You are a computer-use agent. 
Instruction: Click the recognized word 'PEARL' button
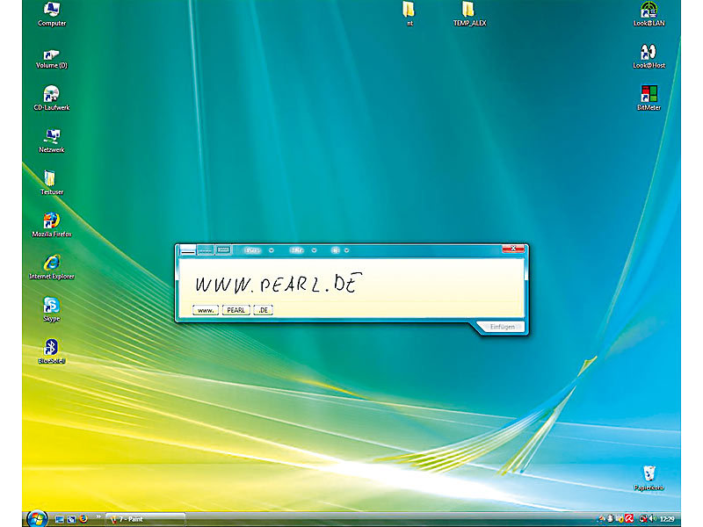[236, 310]
